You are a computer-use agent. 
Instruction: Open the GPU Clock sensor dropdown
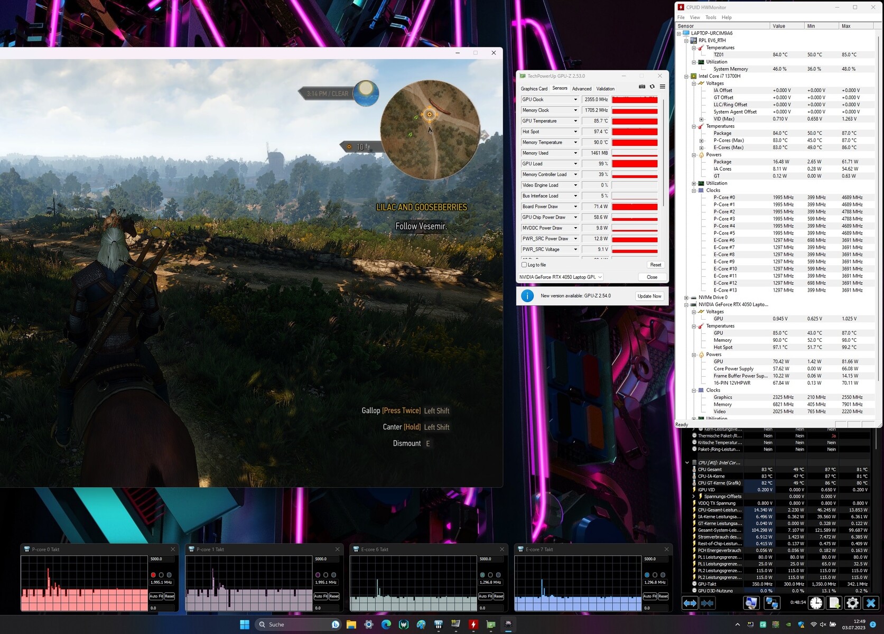575,99
